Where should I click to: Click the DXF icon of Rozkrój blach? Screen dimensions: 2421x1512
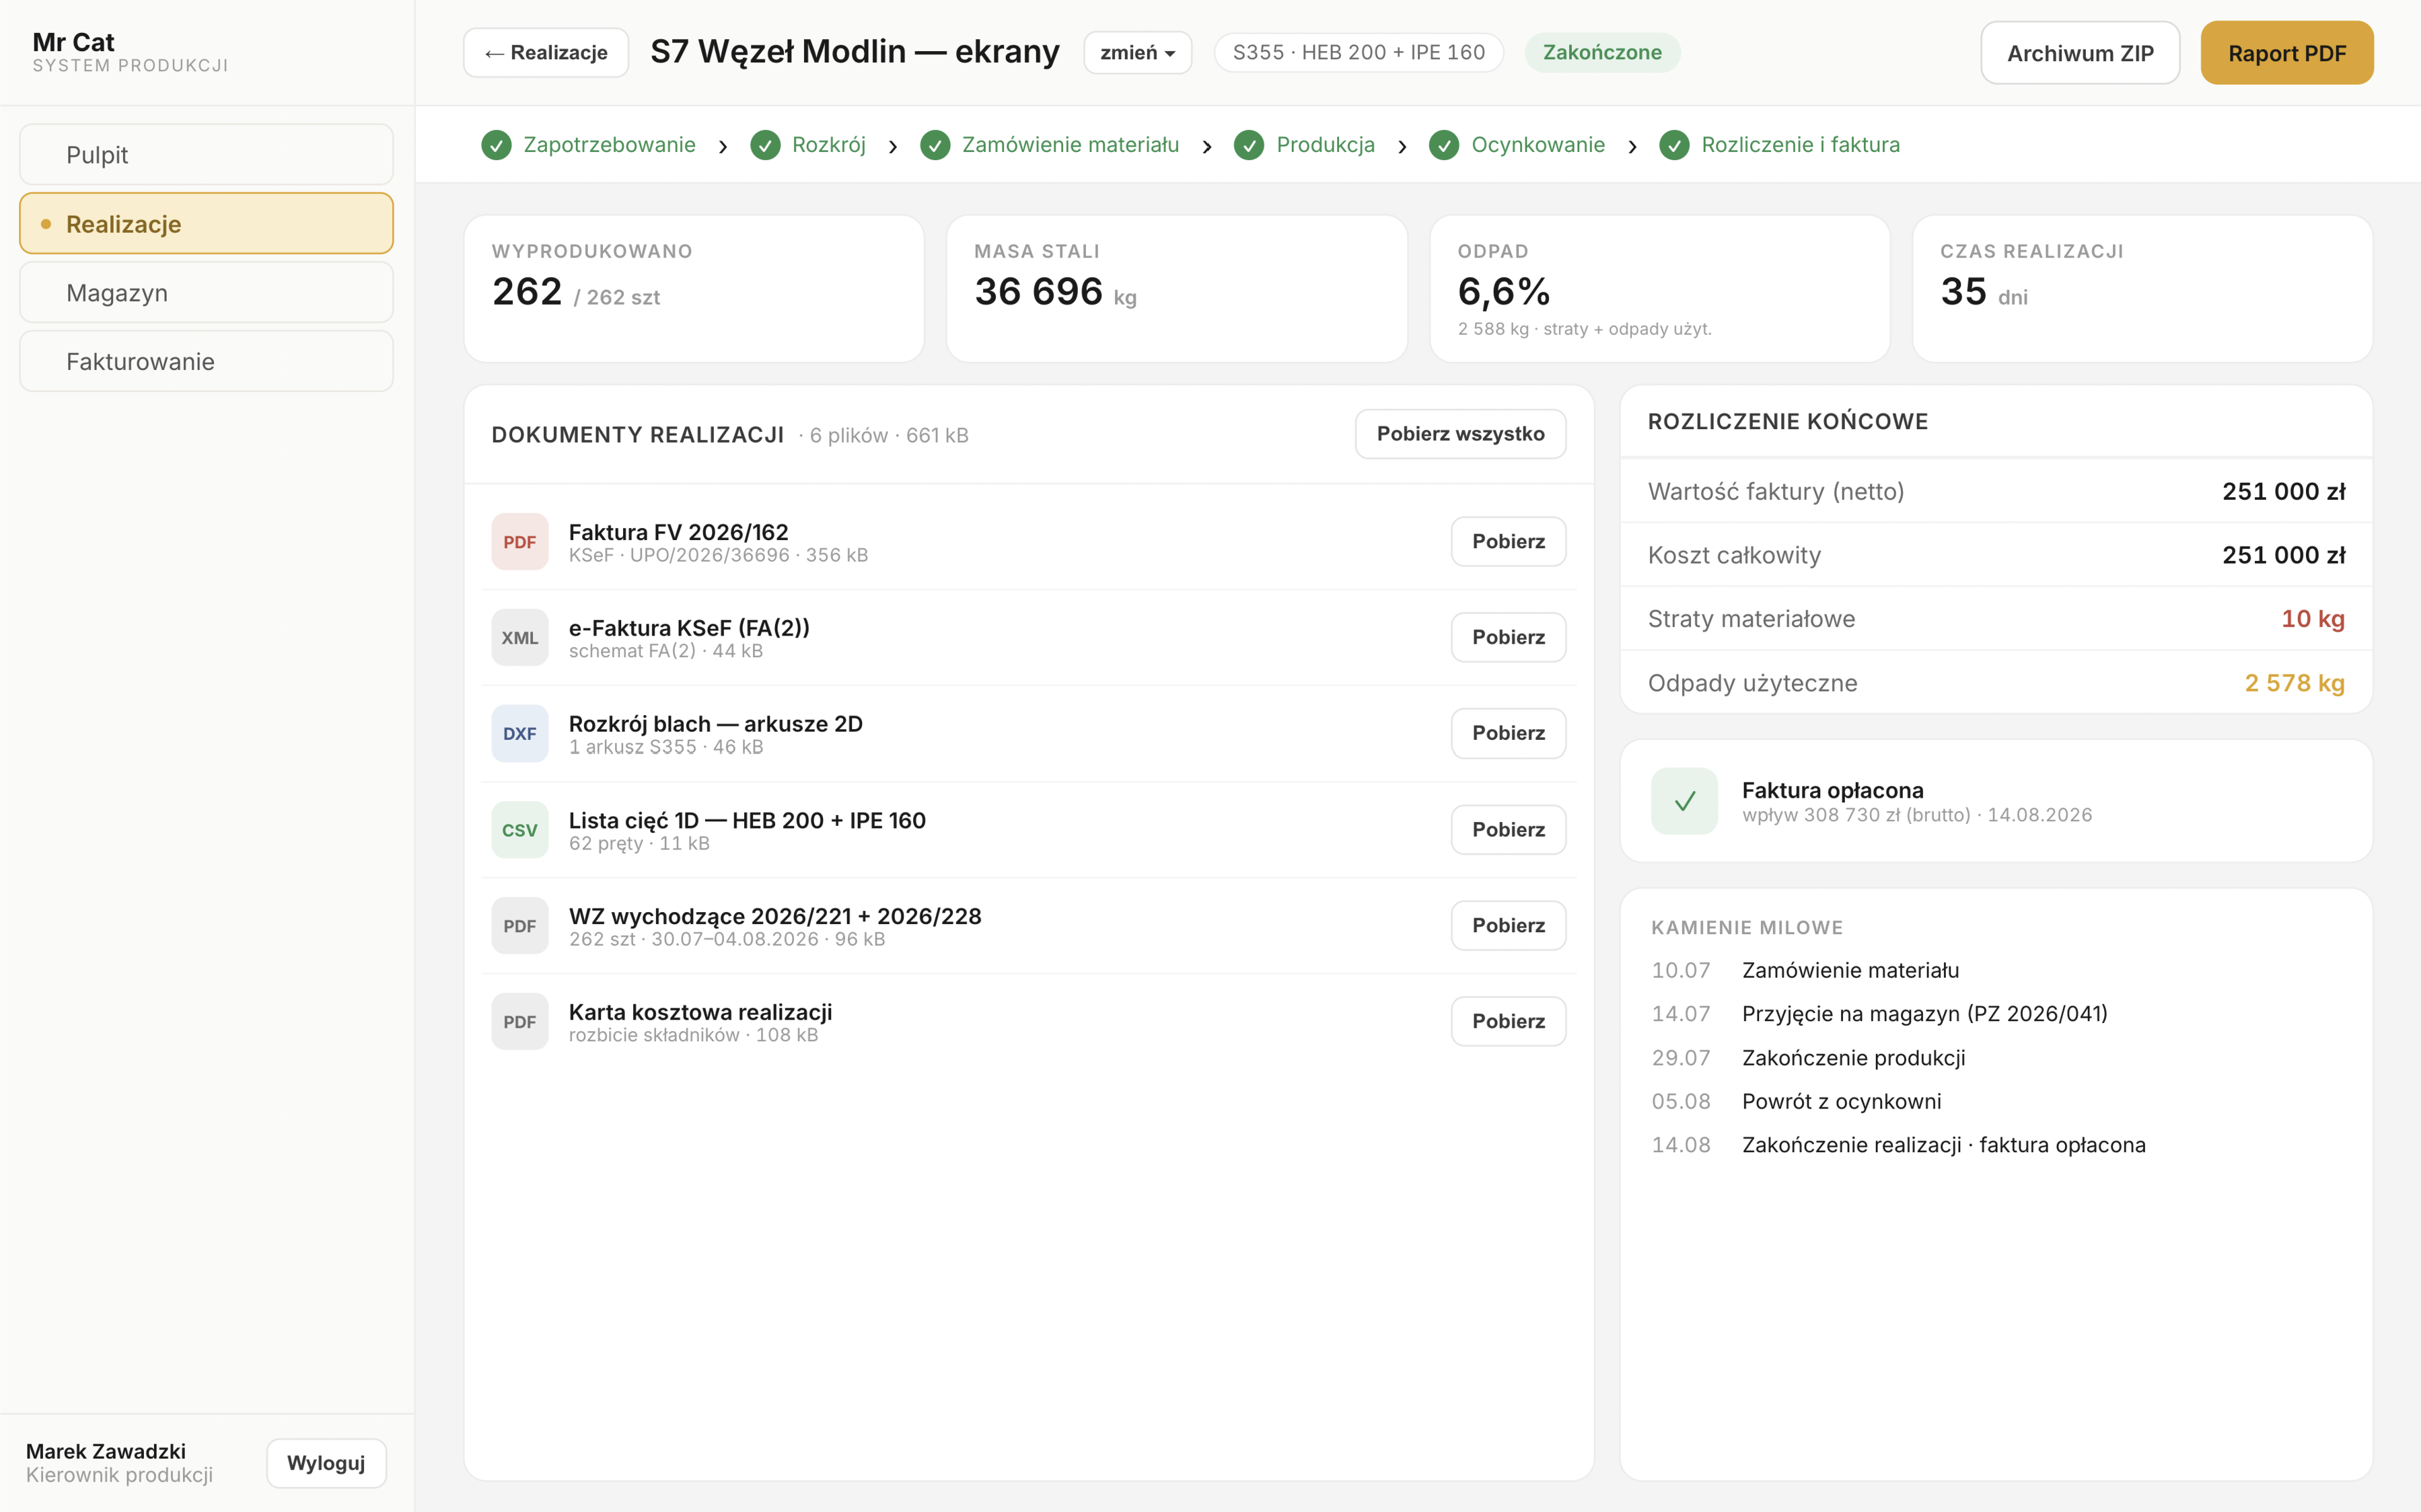pyautogui.click(x=519, y=733)
